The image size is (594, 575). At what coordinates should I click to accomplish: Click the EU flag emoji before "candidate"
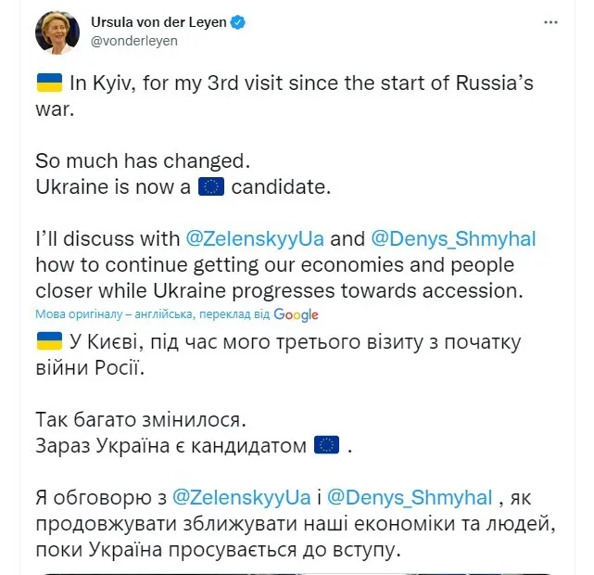coord(212,186)
